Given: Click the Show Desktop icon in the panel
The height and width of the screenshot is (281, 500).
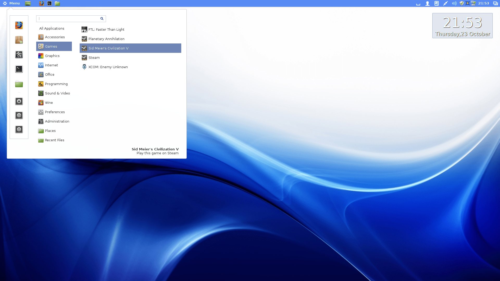Looking at the screenshot, I should pos(28,3).
